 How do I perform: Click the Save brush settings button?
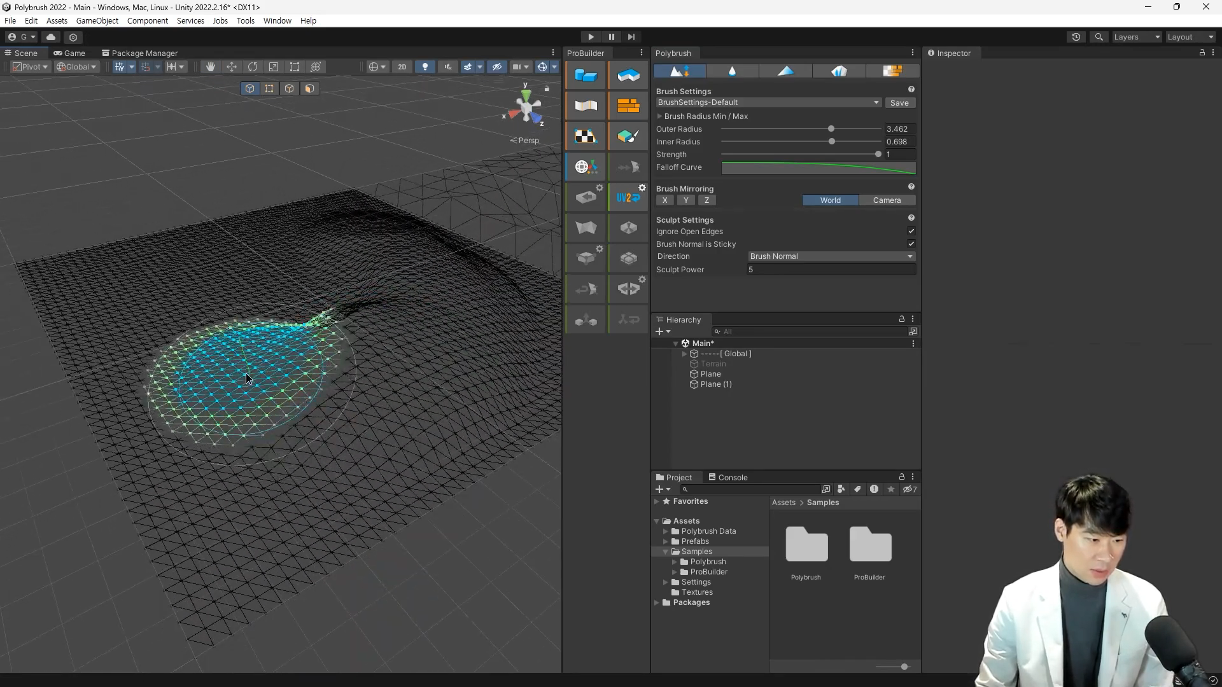pos(899,103)
